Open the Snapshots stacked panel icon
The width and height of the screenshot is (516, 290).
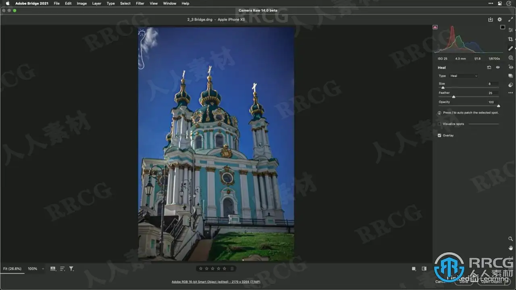coord(511,76)
